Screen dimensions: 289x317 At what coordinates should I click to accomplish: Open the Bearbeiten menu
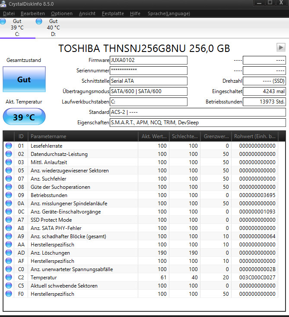click(x=33, y=13)
